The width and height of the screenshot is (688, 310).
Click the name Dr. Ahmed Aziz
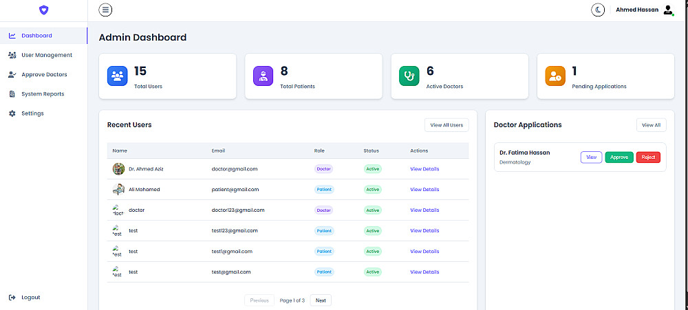click(146, 169)
